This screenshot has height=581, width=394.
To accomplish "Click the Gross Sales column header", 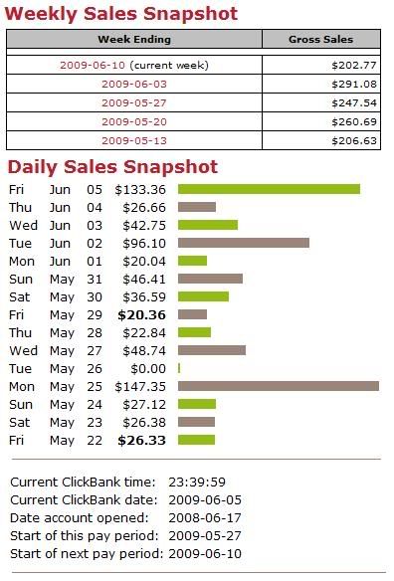I will [x=321, y=39].
